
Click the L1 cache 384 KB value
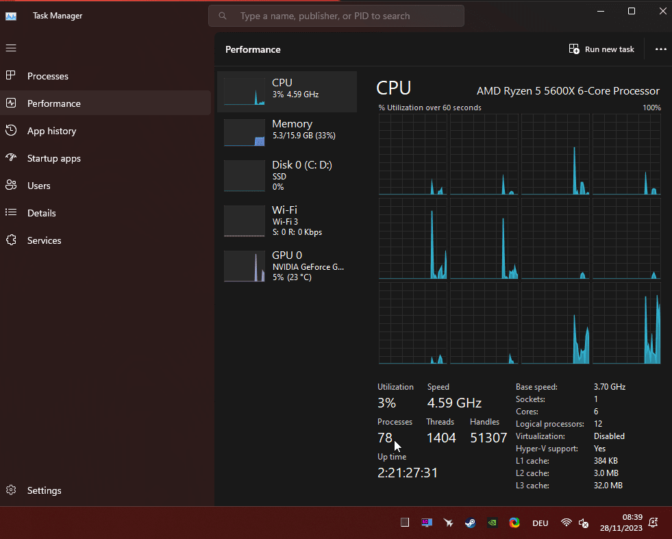pos(606,461)
